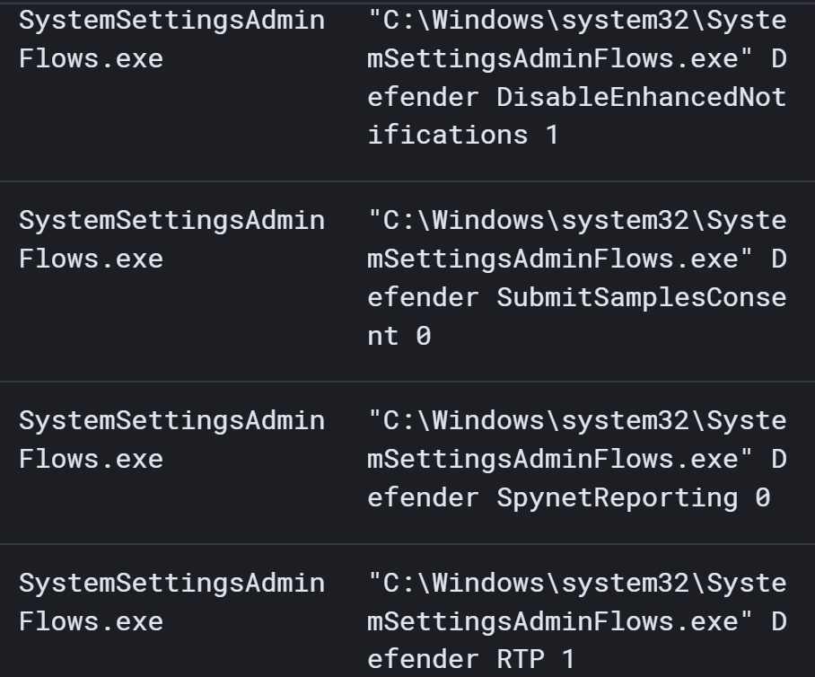Click the 'ifications 1' argument text

(x=463, y=136)
